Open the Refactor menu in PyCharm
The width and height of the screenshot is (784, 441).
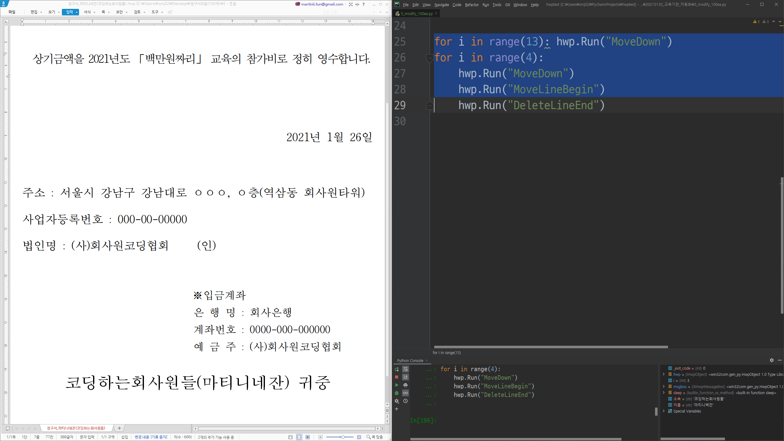coord(471,5)
